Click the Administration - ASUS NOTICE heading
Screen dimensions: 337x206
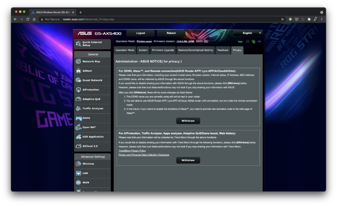(x=148, y=61)
